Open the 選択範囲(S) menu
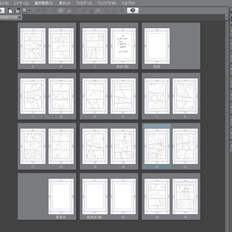 [x=44, y=3]
